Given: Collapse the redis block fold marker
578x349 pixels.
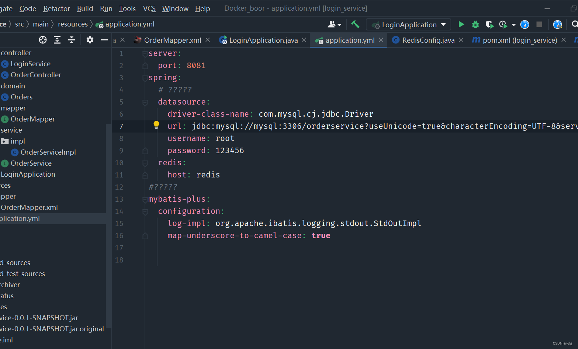Looking at the screenshot, I should (x=145, y=163).
